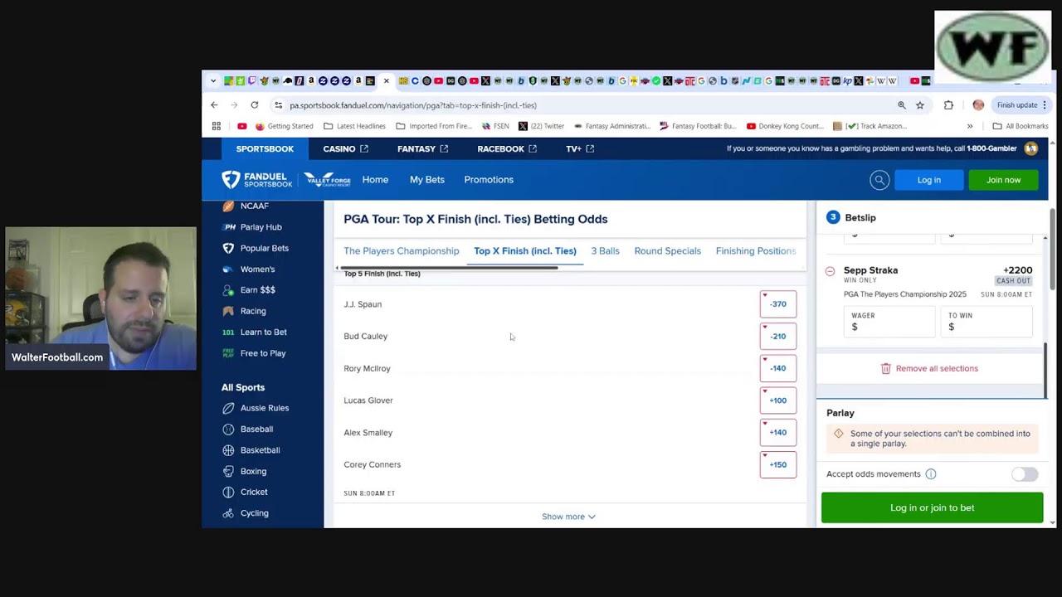
Task: Click the Accept odds movements info icon
Action: [x=931, y=474]
